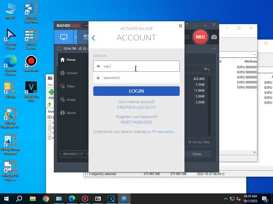273x204 pixels.
Task: Click the 1024x768 capture area selector
Action: pyautogui.click(x=73, y=49)
